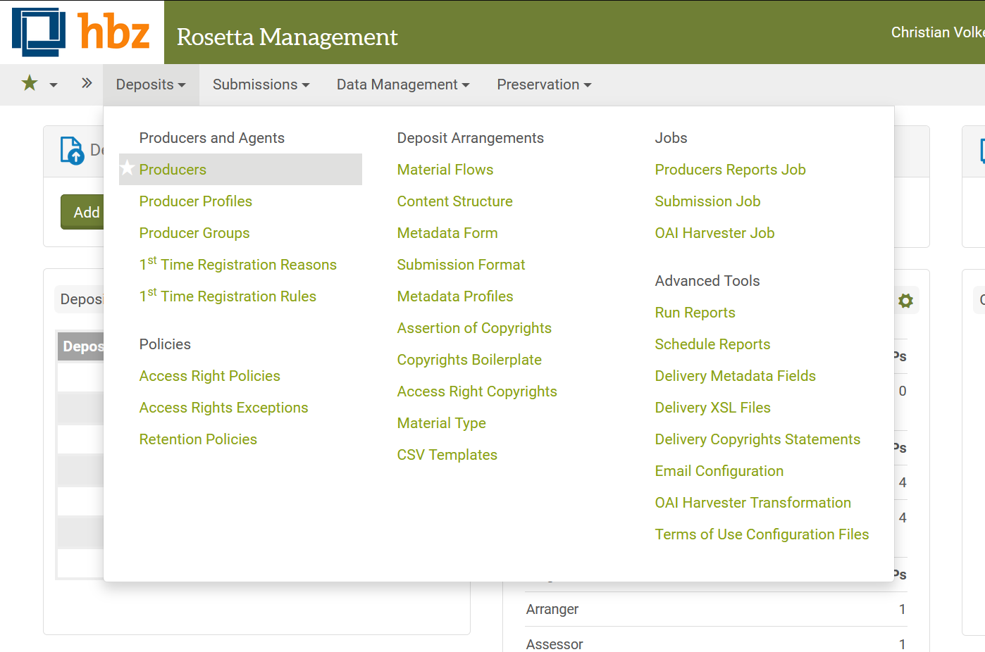Collapse the Deposits menu
Viewport: 985px width, 652px height.
pos(151,84)
